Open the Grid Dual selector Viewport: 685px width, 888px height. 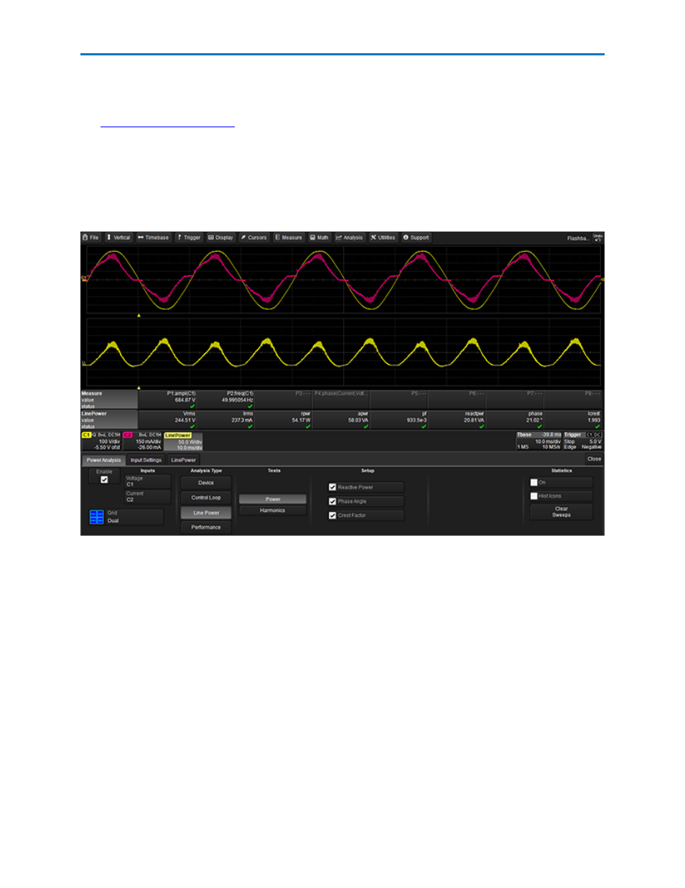point(134,517)
